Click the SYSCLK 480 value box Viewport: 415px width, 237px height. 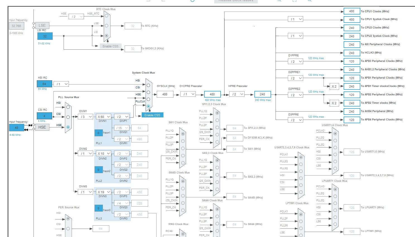pos(165,94)
